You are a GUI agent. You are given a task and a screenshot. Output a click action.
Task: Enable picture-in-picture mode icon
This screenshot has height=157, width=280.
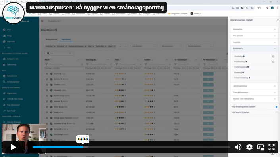coord(261,147)
